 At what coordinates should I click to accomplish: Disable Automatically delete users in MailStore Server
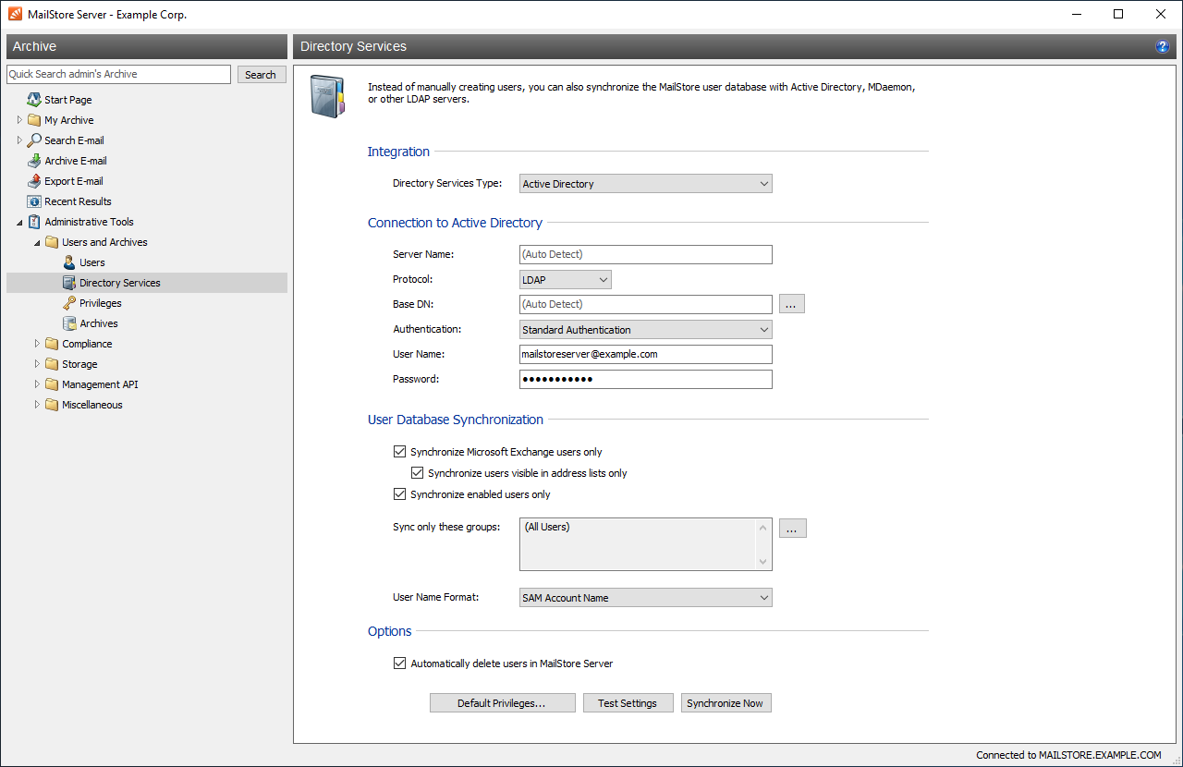pyautogui.click(x=399, y=664)
